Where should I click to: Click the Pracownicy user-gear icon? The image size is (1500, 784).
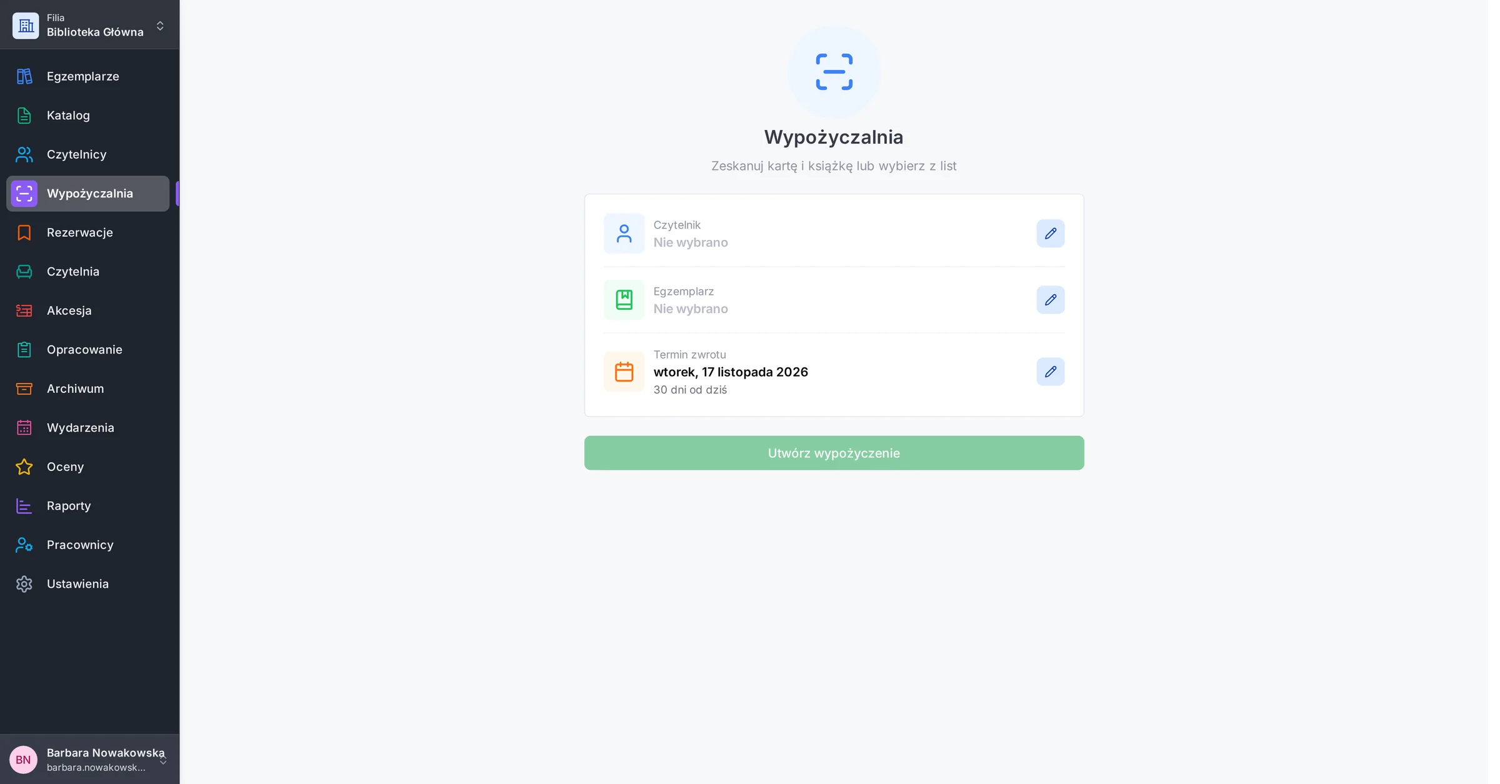(24, 545)
